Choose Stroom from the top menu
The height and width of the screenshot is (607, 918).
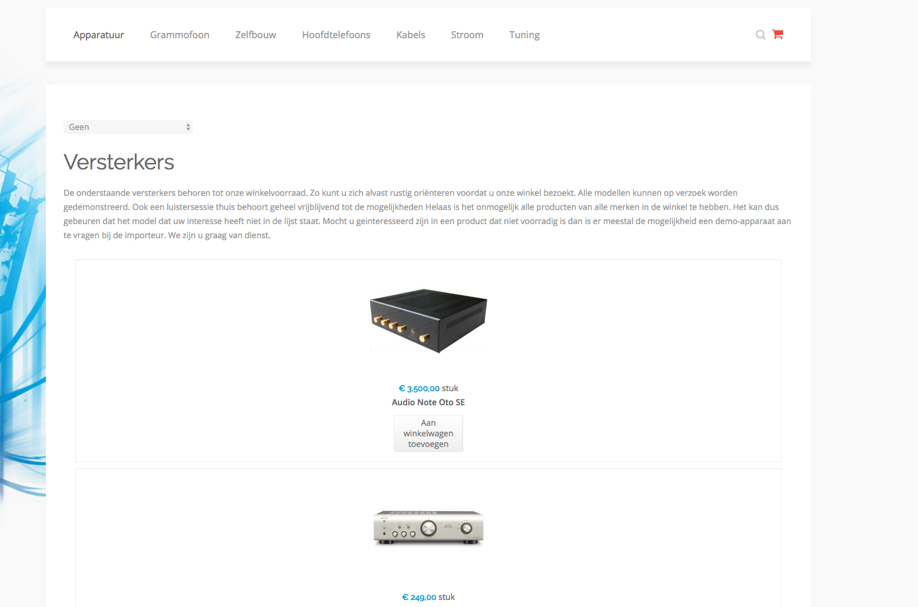(467, 35)
